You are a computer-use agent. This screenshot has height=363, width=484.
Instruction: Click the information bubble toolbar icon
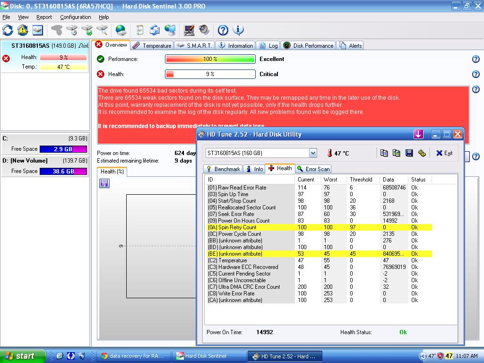pyautogui.click(x=238, y=30)
